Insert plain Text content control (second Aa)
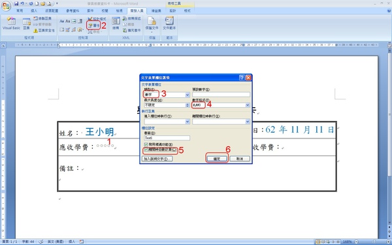392x245 pixels. click(x=68, y=22)
